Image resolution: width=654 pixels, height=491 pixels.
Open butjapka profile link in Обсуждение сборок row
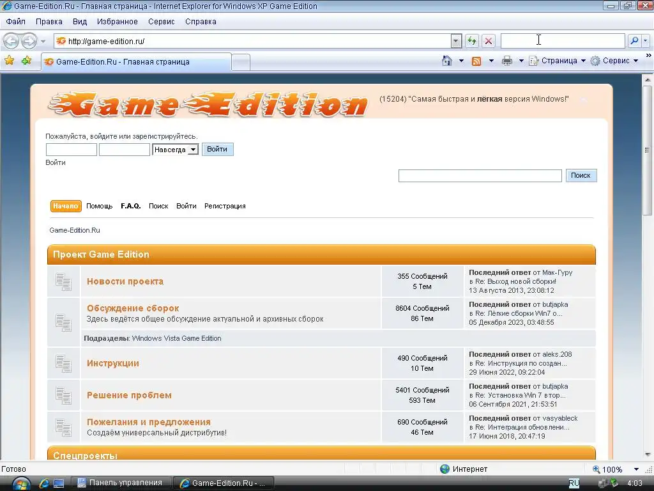(x=555, y=304)
